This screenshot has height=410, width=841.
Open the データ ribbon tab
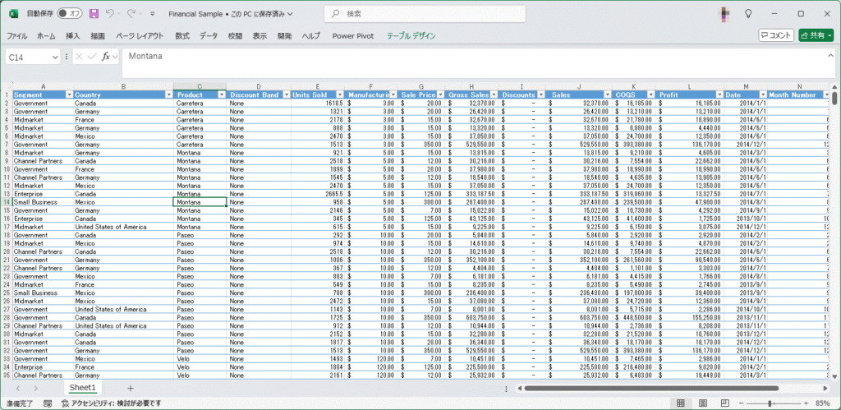tap(209, 36)
